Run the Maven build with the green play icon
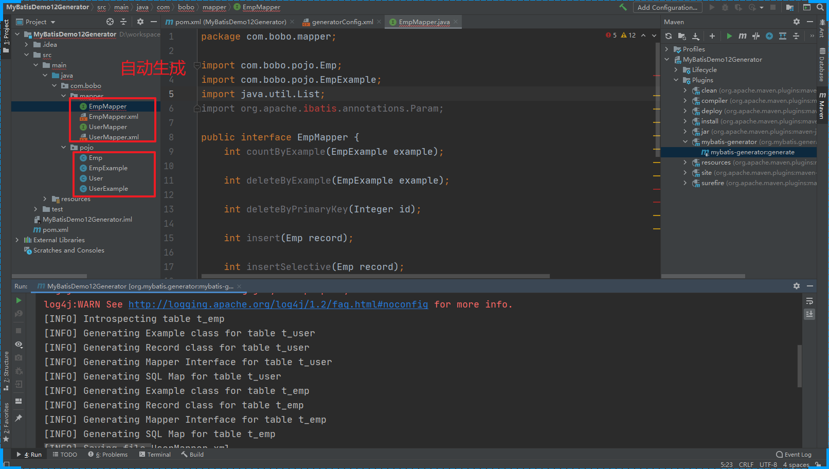 tap(729, 36)
